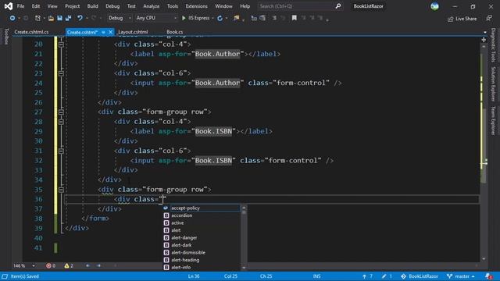Click the New Project toolbar icon
The height and width of the screenshot is (281, 500).
(x=37, y=18)
